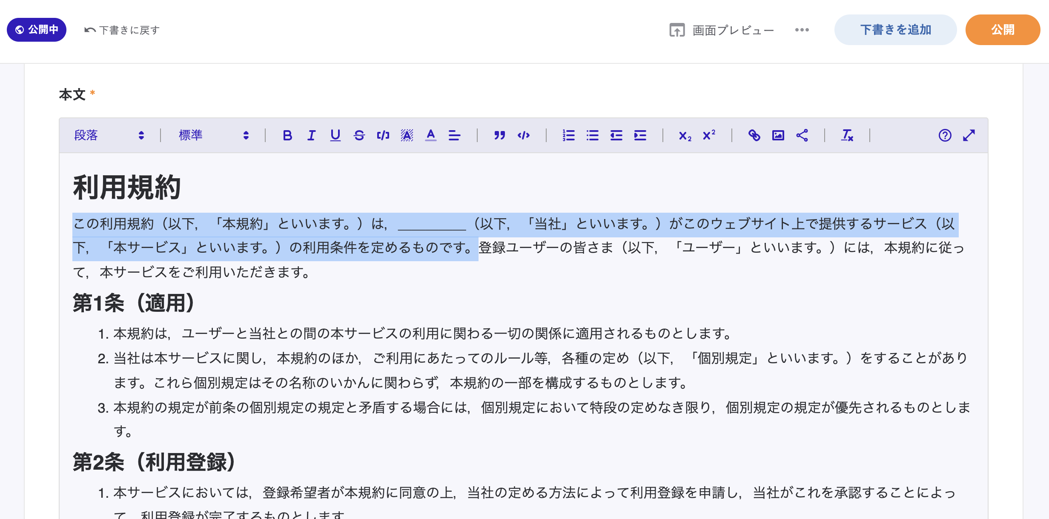Expand editor to fullscreen
Image resolution: width=1049 pixels, height=519 pixels.
click(x=969, y=135)
